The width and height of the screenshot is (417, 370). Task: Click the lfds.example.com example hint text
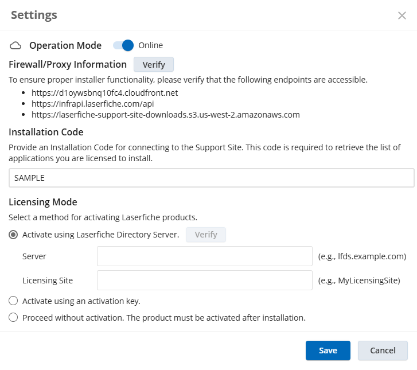coord(362,256)
